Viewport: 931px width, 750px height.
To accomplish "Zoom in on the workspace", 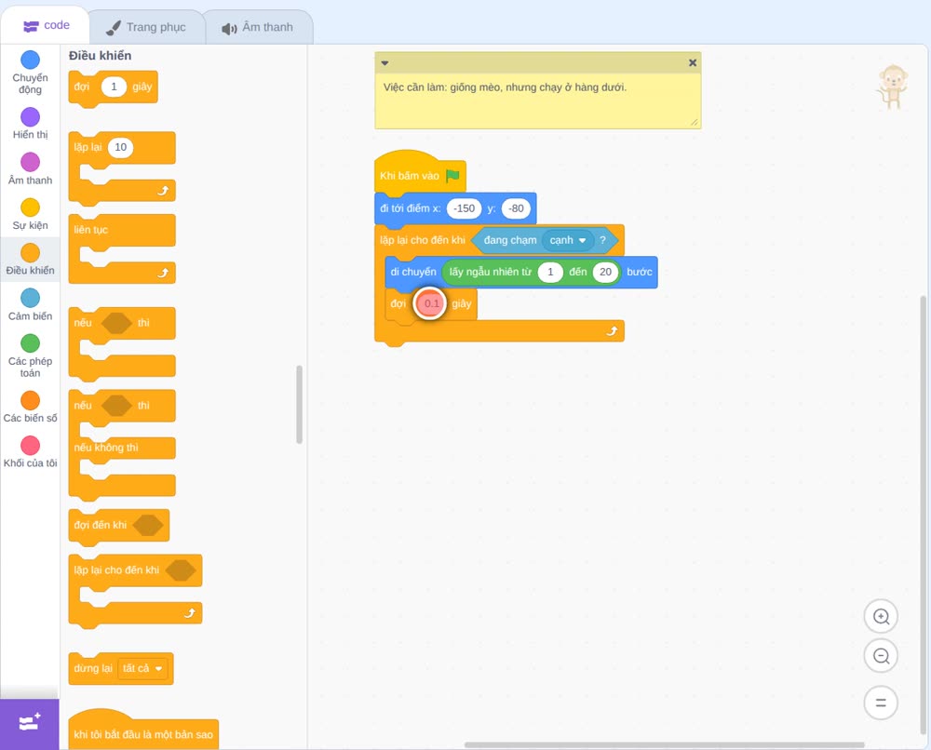I will [x=881, y=617].
